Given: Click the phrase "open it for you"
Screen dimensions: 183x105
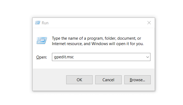Looking at the screenshot, I should 130,44.
